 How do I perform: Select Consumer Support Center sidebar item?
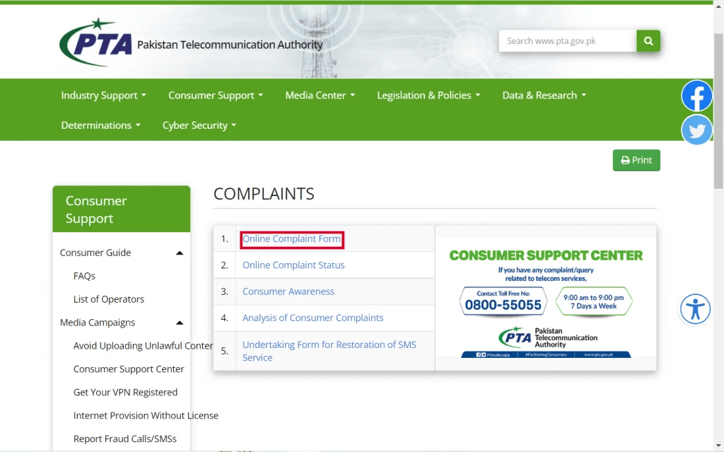129,369
